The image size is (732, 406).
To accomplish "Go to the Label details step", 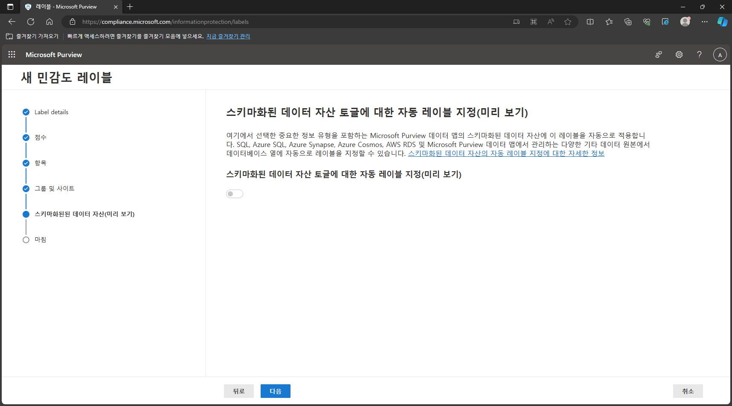I will pyautogui.click(x=51, y=112).
